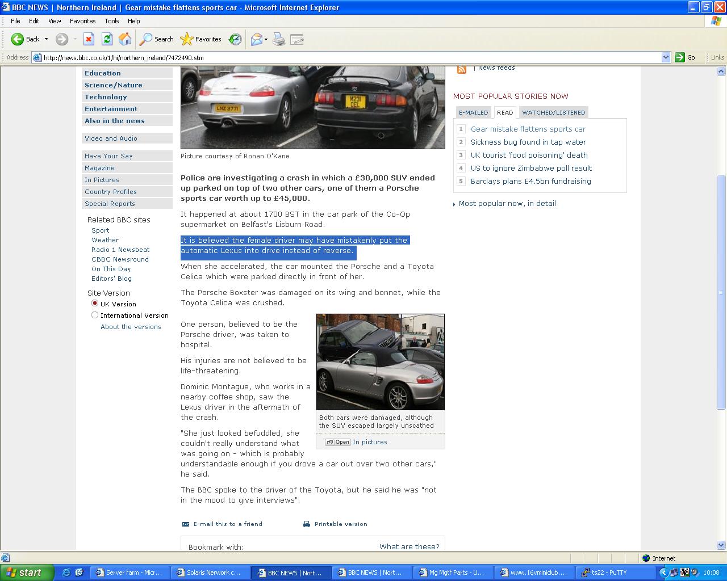Open Country Profiles sidebar link

click(127, 192)
